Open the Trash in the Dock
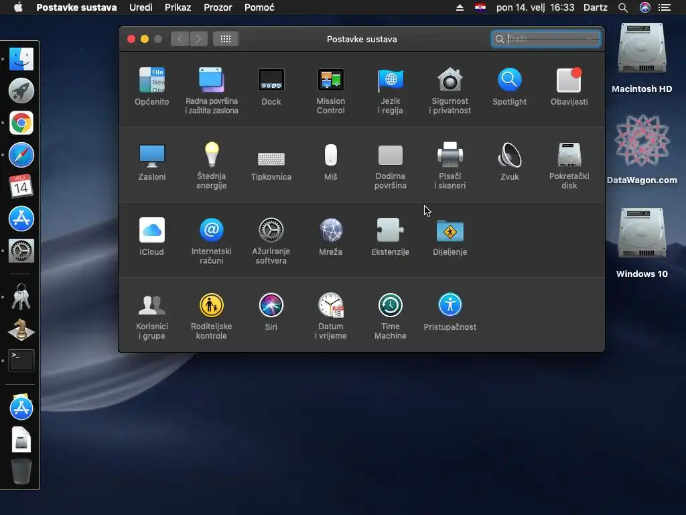Viewport: 686px width, 515px height. tap(21, 471)
